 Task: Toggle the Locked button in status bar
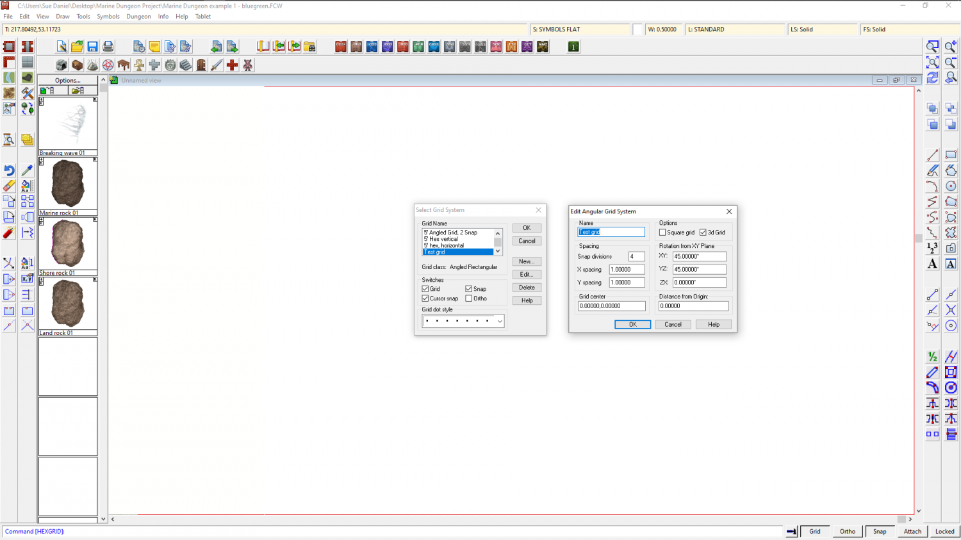point(945,531)
